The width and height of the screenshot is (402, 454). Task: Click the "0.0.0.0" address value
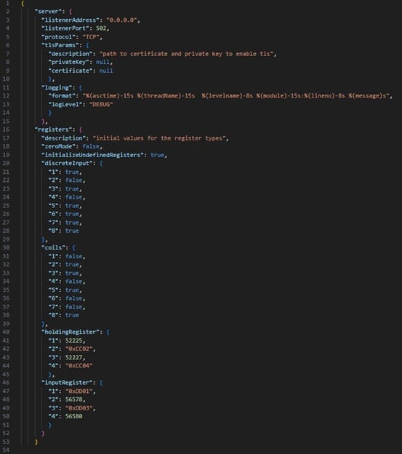[121, 20]
